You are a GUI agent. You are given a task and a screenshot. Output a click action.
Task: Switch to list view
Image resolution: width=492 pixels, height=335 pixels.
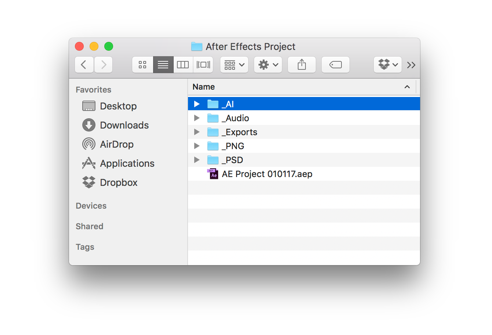pos(163,65)
